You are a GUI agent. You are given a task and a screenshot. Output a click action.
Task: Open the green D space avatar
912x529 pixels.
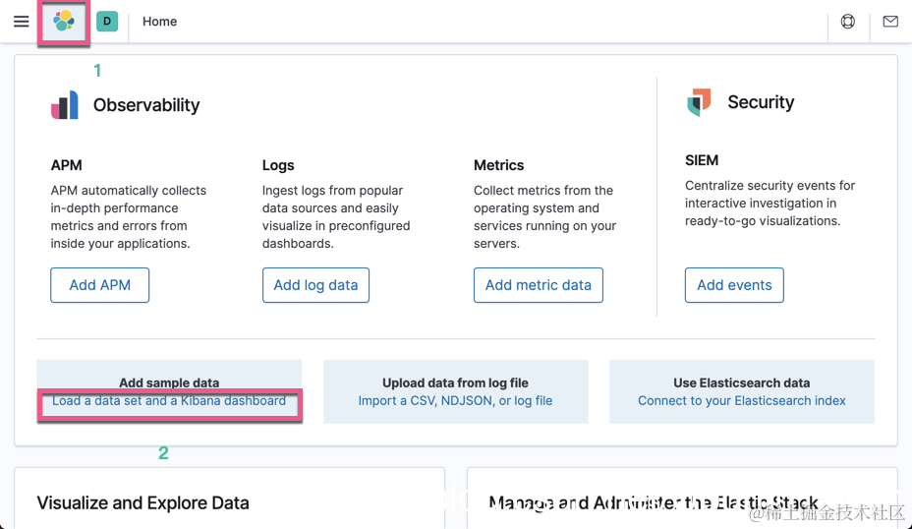pyautogui.click(x=107, y=21)
